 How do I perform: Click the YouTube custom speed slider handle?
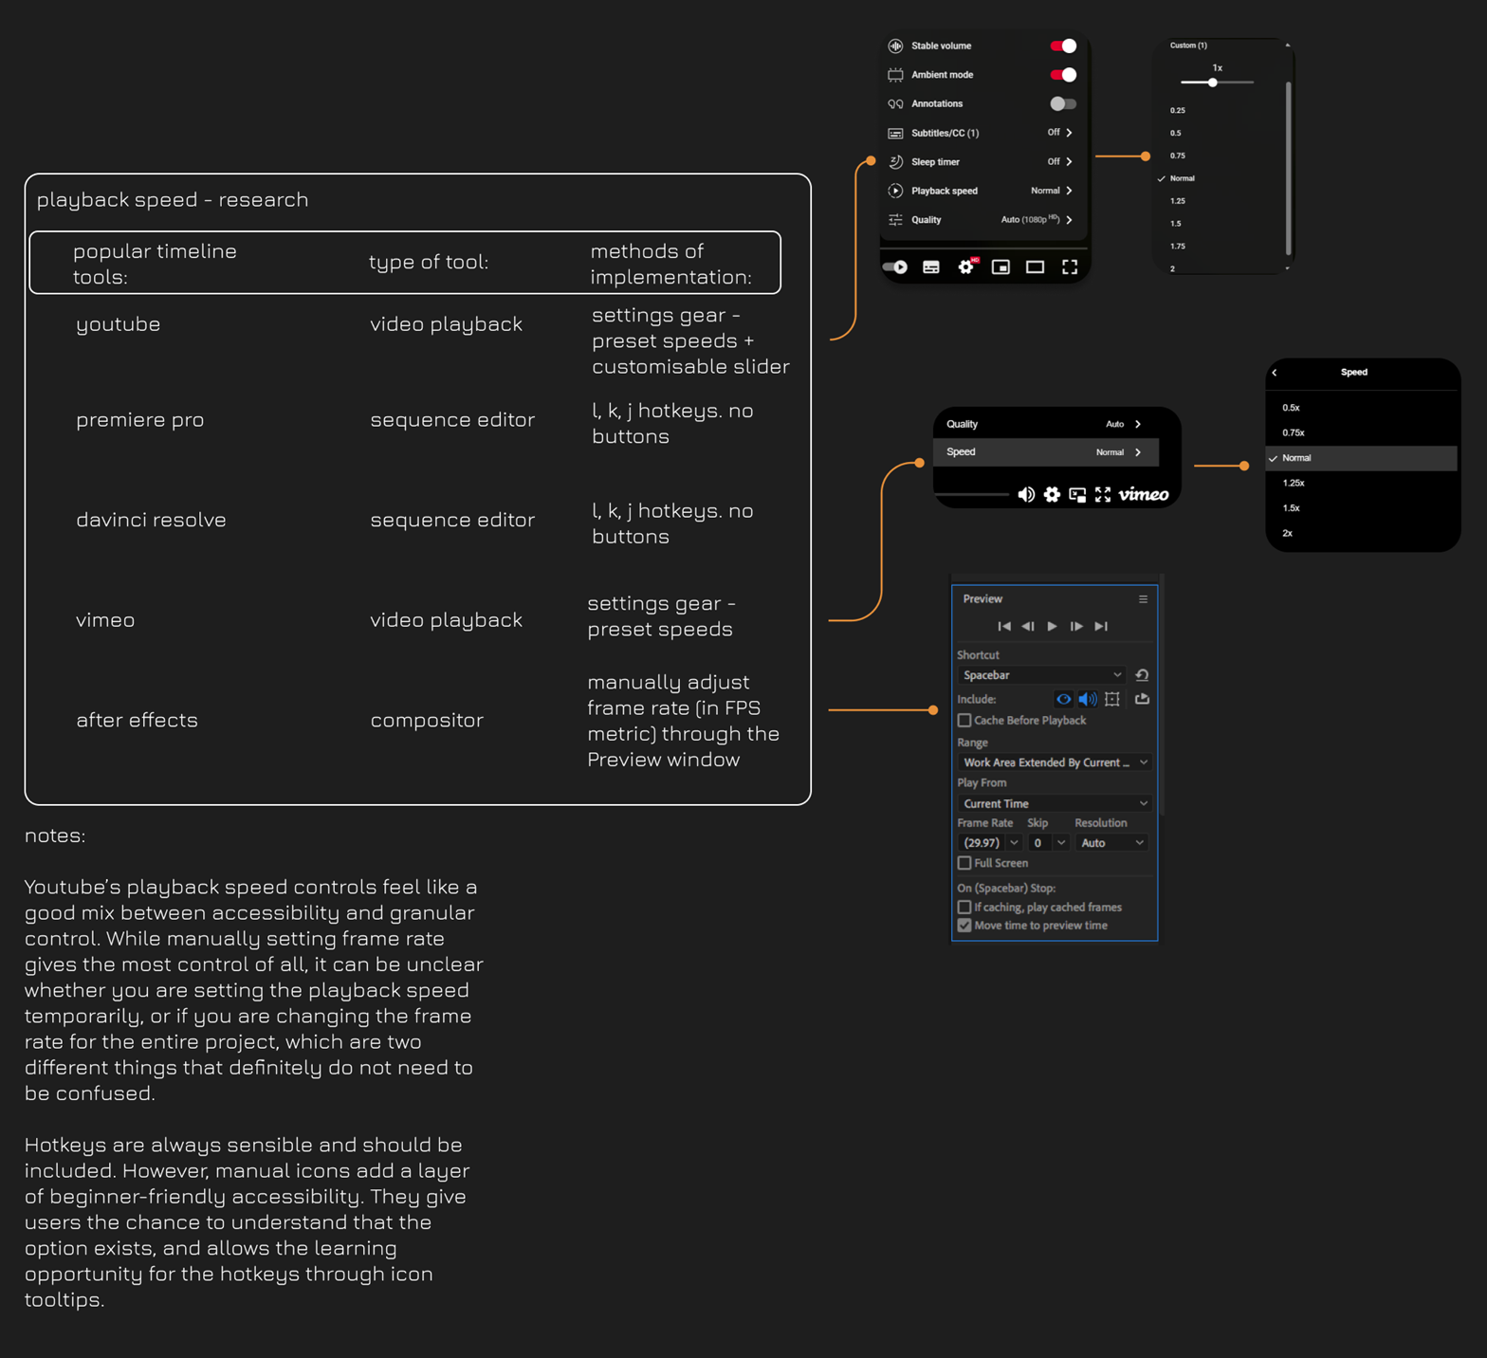click(1213, 83)
